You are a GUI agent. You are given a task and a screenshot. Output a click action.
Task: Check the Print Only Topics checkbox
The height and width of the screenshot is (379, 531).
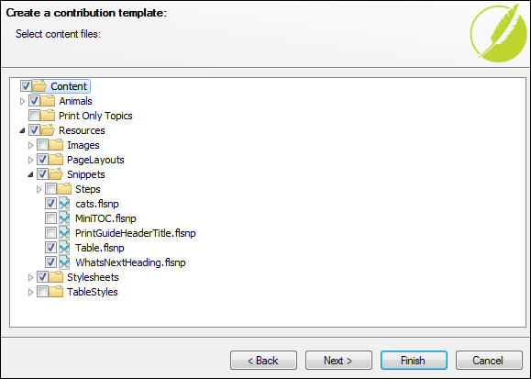coord(34,116)
